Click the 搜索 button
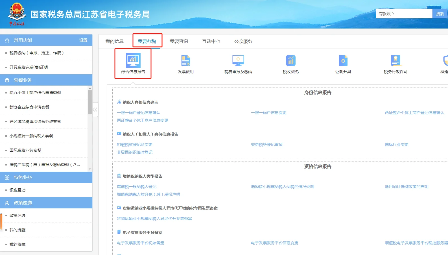 click(440, 14)
